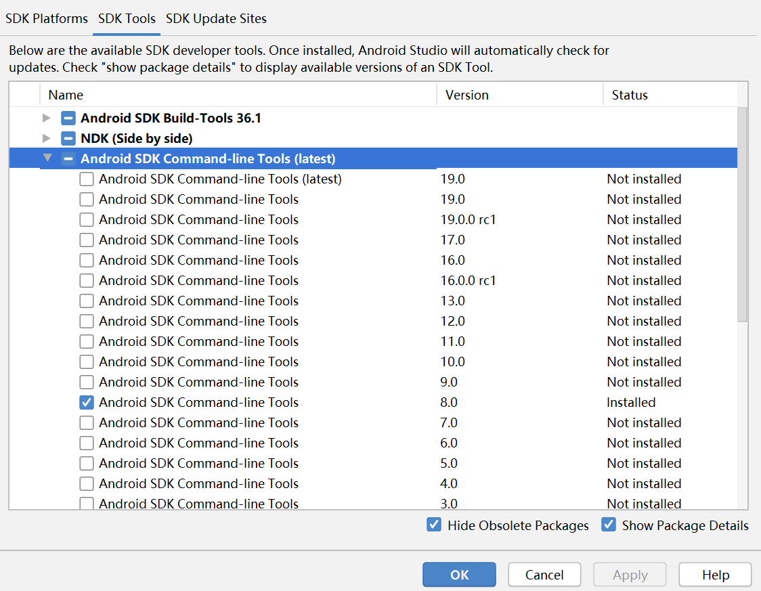761x591 pixels.
Task: Check Command-line Tools version 13.0
Action: pyautogui.click(x=87, y=301)
